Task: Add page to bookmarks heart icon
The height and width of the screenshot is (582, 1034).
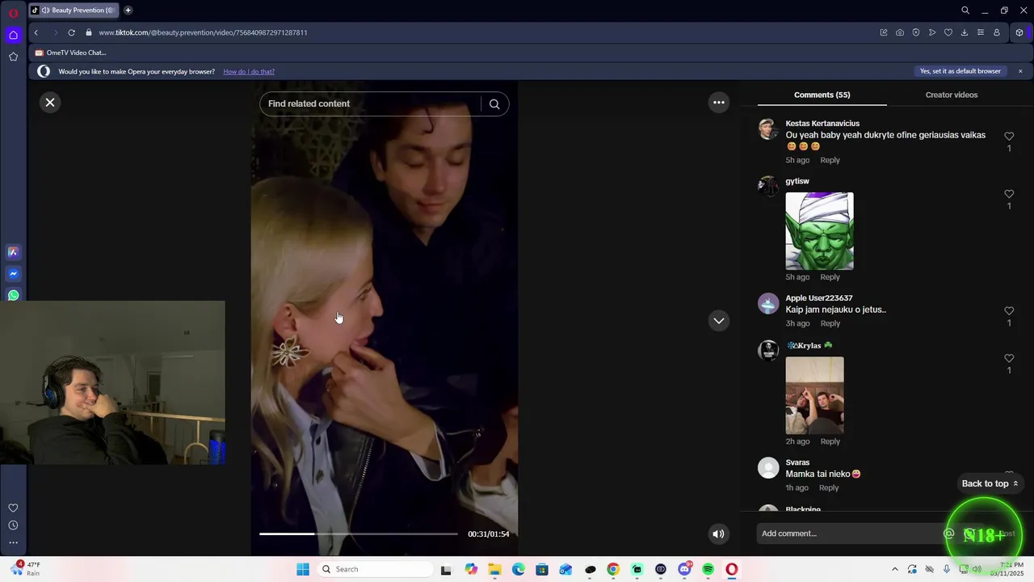Action: pyautogui.click(x=948, y=32)
